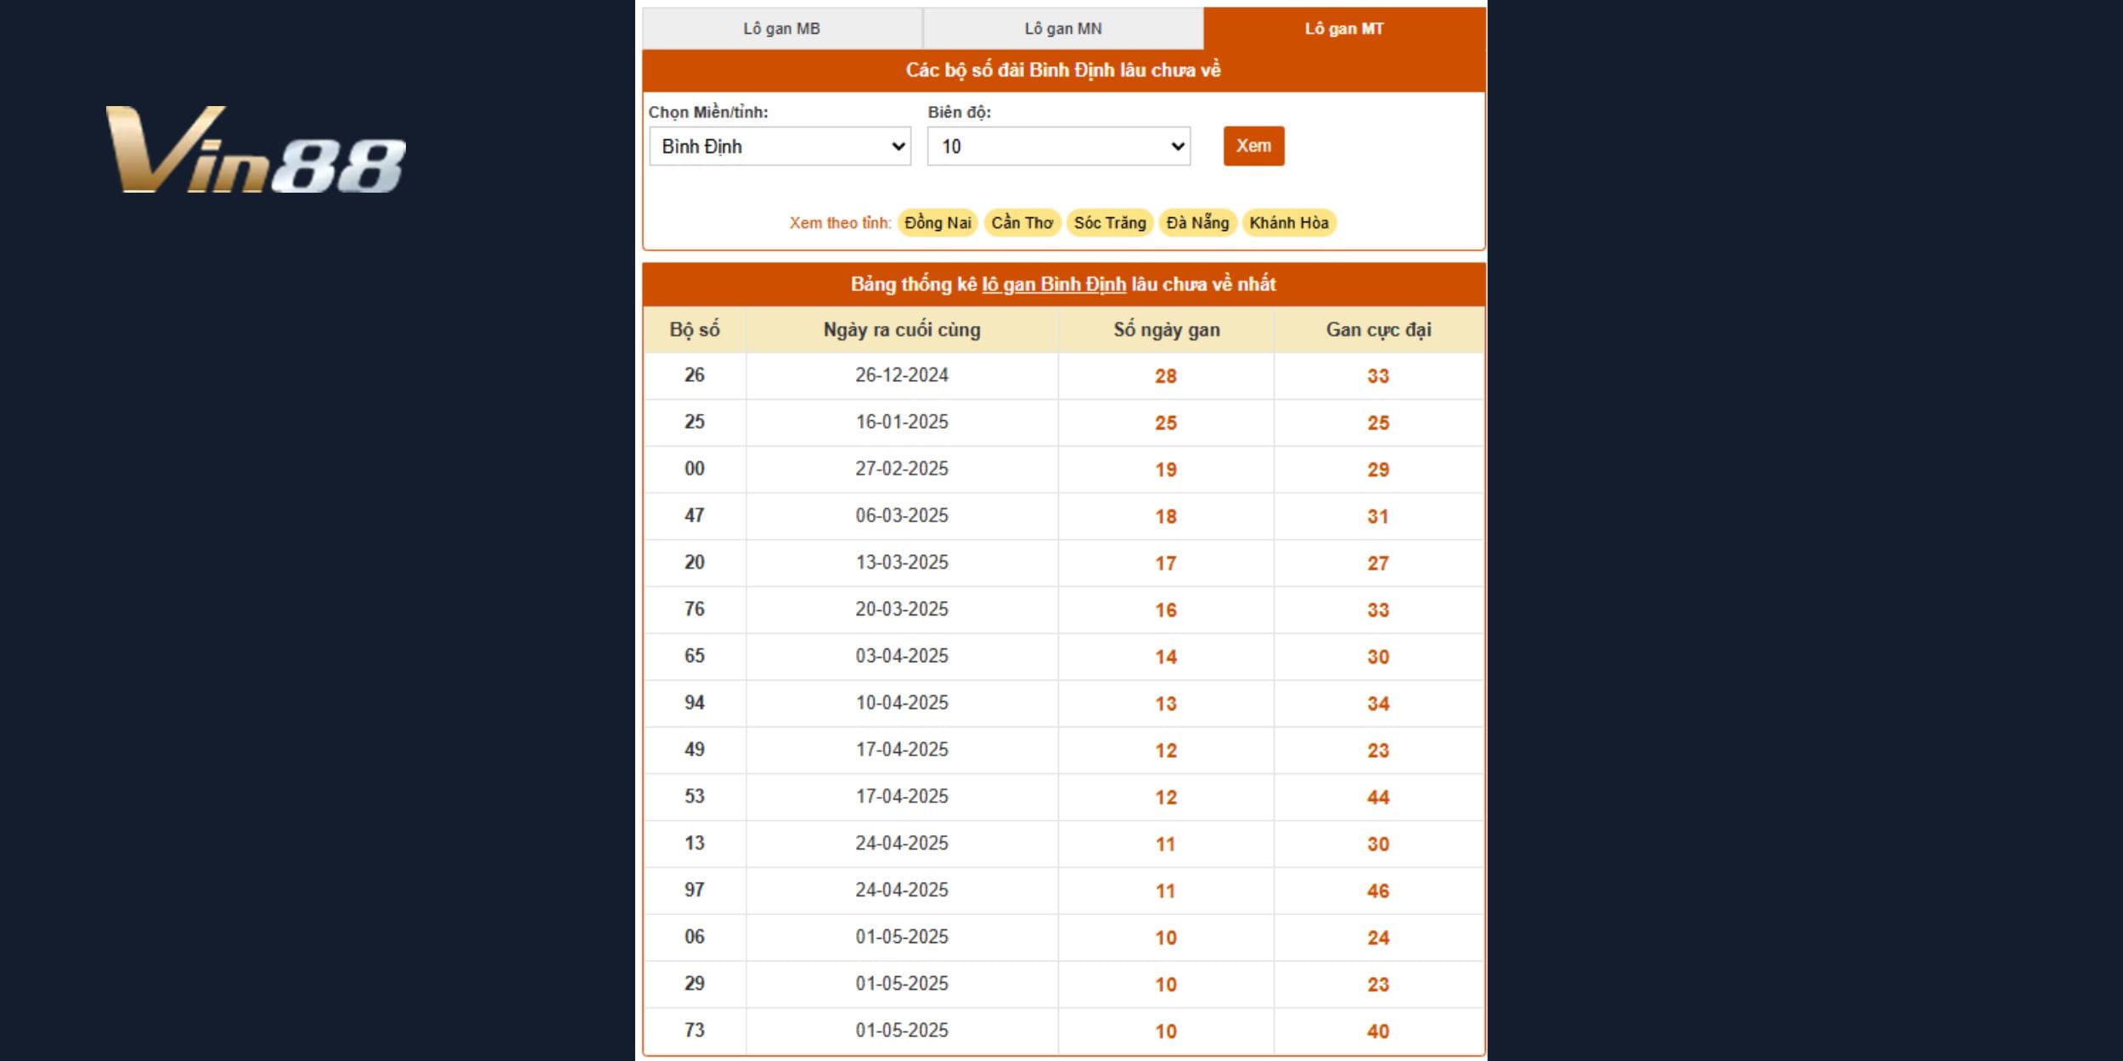Viewport: 2123px width, 1061px height.
Task: Click gan cực đại value 29
Action: pyautogui.click(x=1378, y=469)
